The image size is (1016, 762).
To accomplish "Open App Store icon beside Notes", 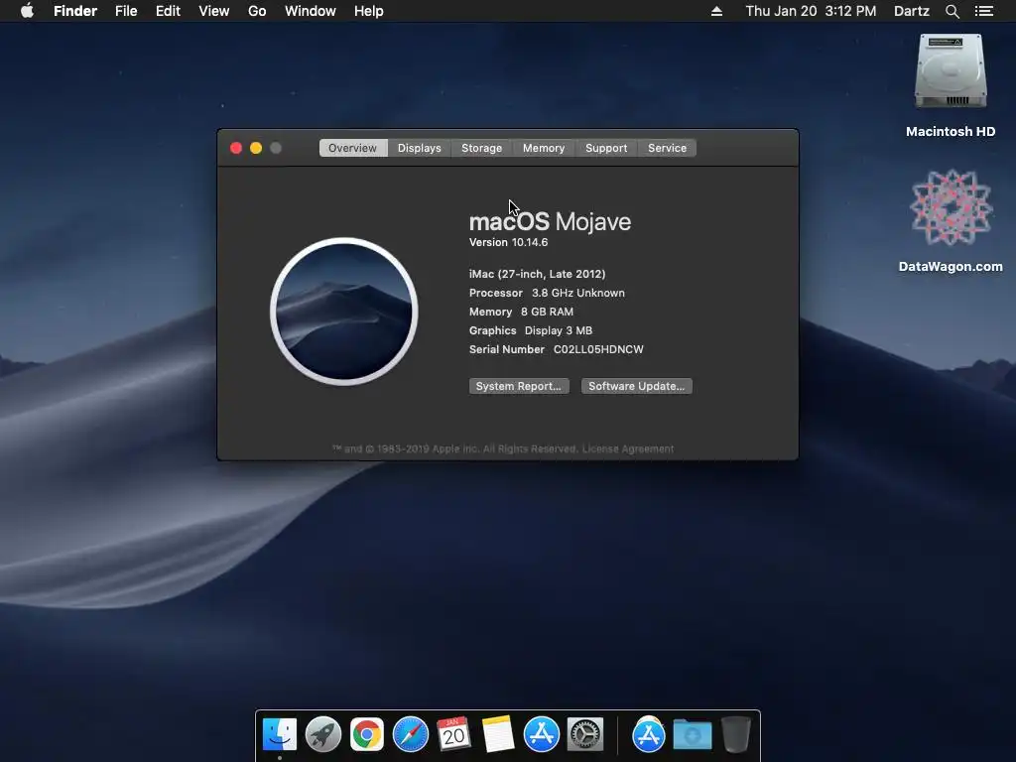I will [x=541, y=734].
